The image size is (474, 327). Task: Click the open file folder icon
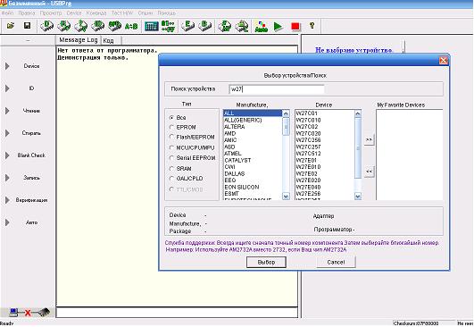click(11, 26)
